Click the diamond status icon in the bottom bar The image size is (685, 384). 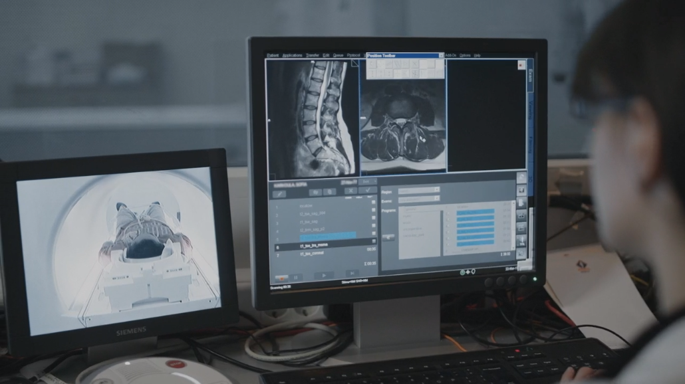tap(468, 272)
